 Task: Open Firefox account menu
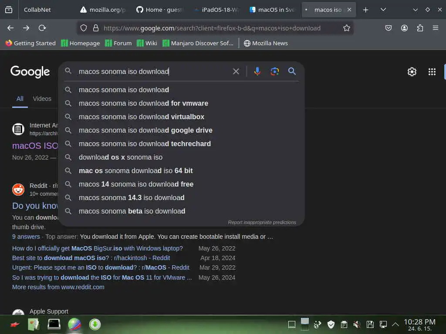pyautogui.click(x=404, y=28)
